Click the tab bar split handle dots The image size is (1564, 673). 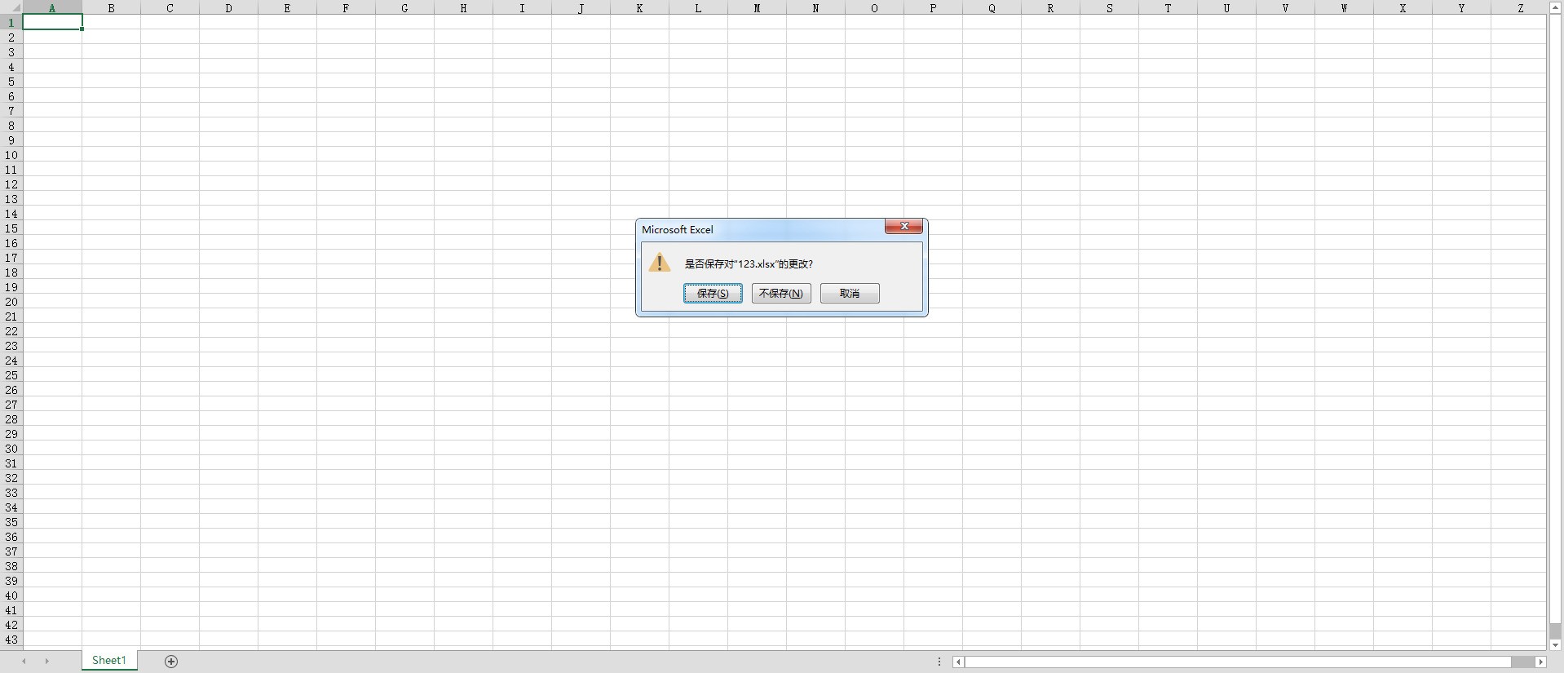939,662
